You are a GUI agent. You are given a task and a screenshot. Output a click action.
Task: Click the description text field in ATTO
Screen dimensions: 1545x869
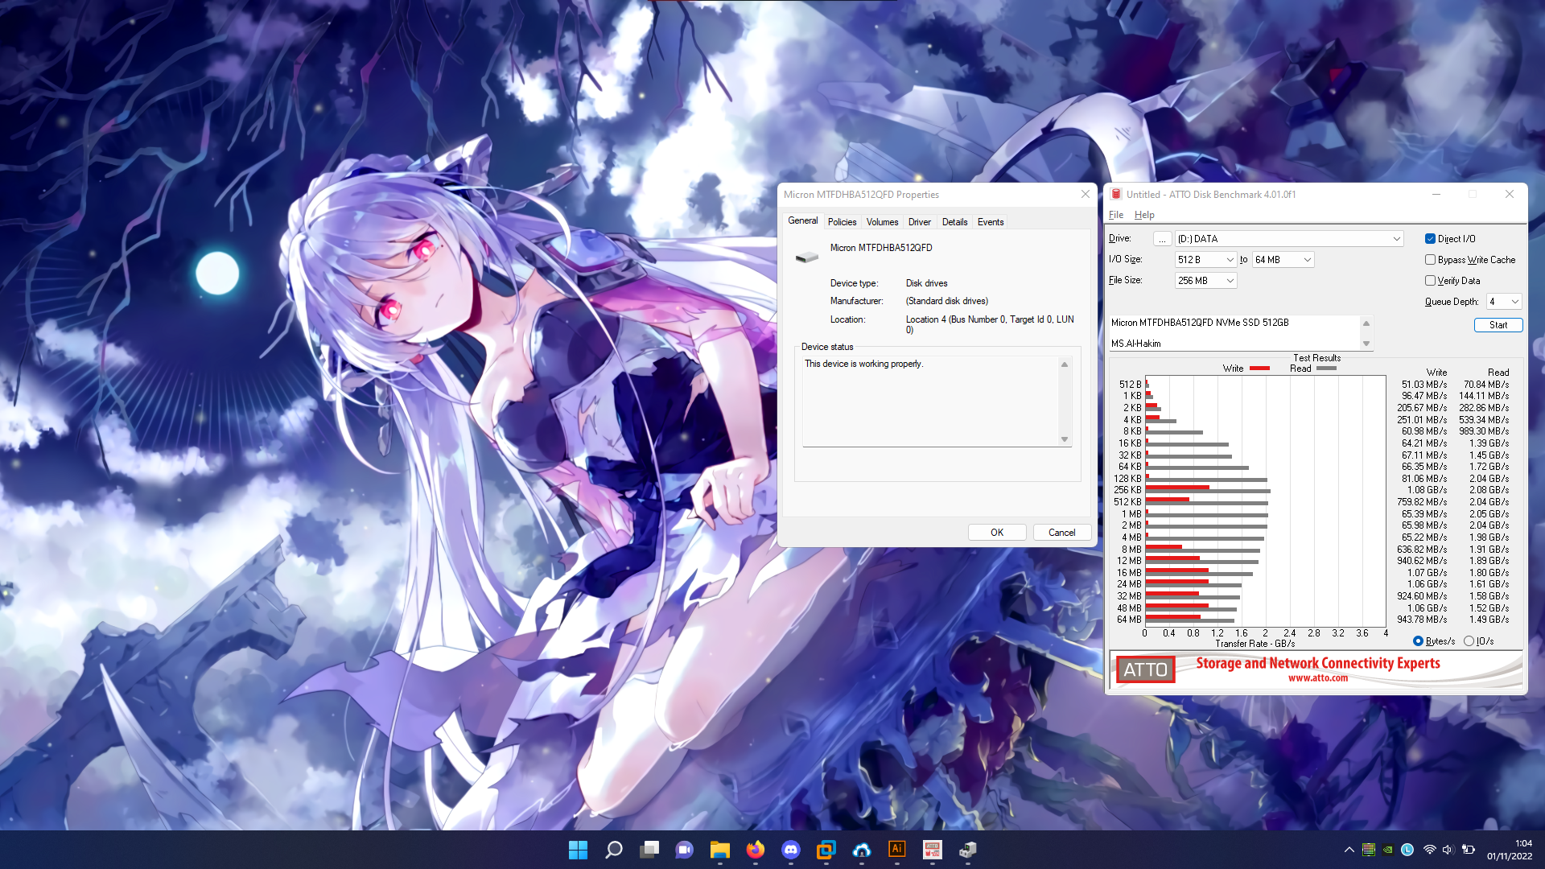tap(1234, 333)
